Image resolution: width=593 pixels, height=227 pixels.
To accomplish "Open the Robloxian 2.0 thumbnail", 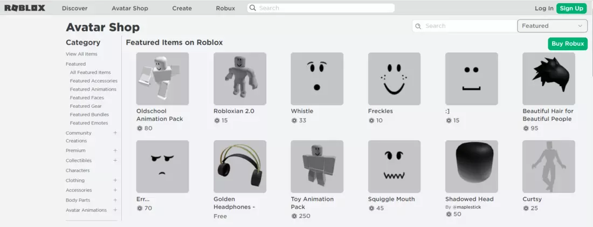I will pyautogui.click(x=240, y=79).
